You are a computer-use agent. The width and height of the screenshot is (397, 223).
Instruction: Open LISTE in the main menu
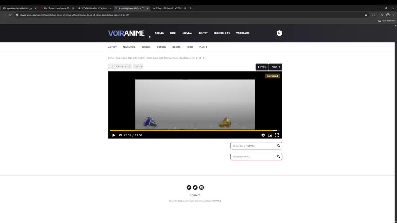coord(173,33)
